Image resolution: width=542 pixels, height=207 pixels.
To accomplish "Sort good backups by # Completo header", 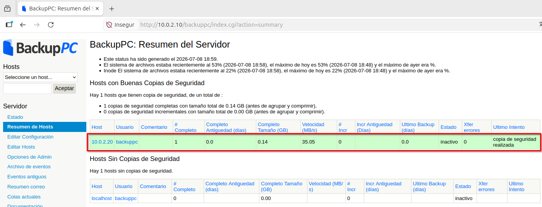I will [x=185, y=127].
